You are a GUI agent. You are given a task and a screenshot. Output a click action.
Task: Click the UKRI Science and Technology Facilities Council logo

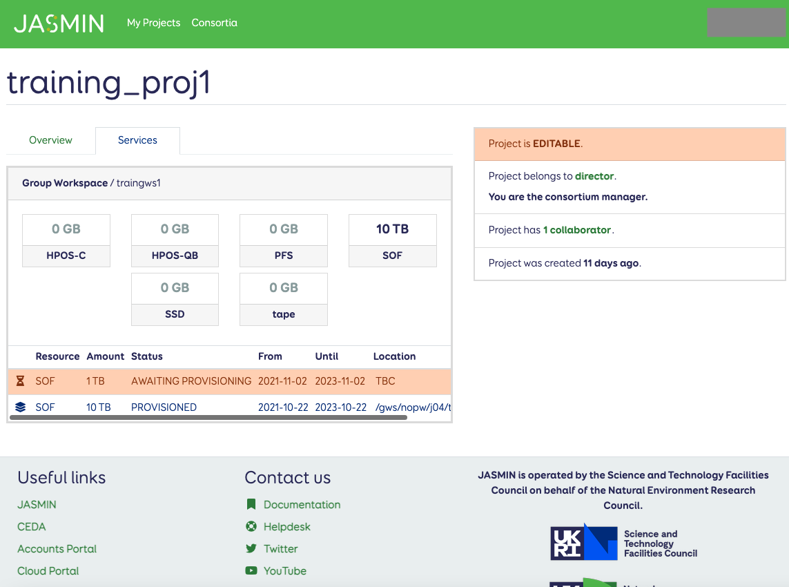[624, 542]
